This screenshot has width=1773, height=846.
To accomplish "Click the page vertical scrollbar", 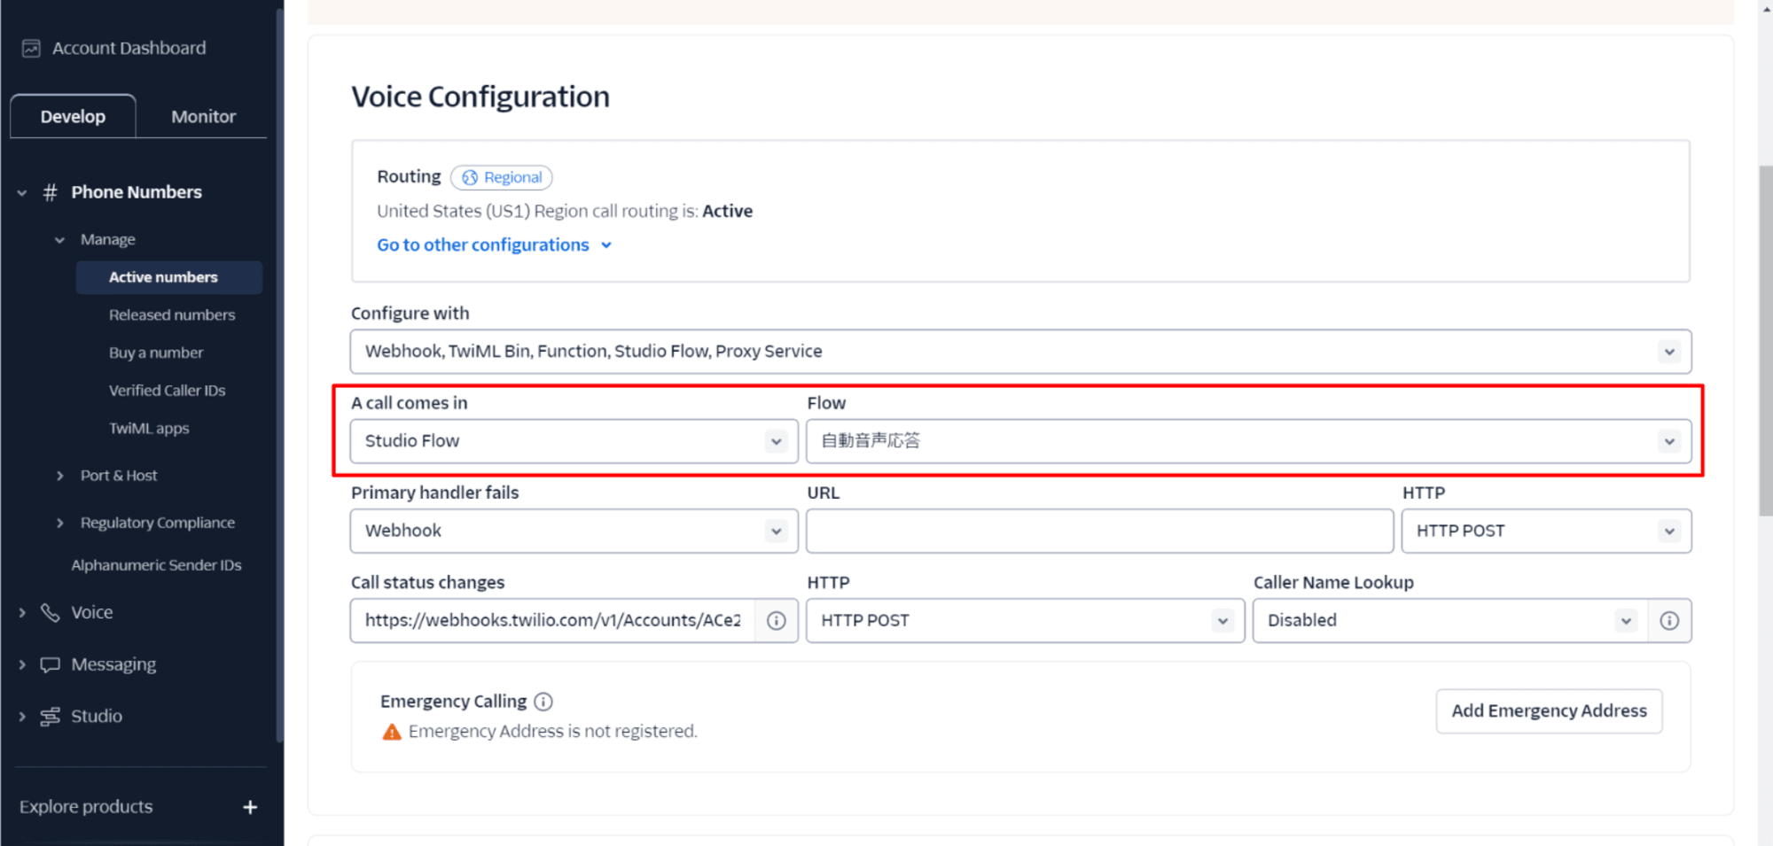I will pyautogui.click(x=1766, y=340).
